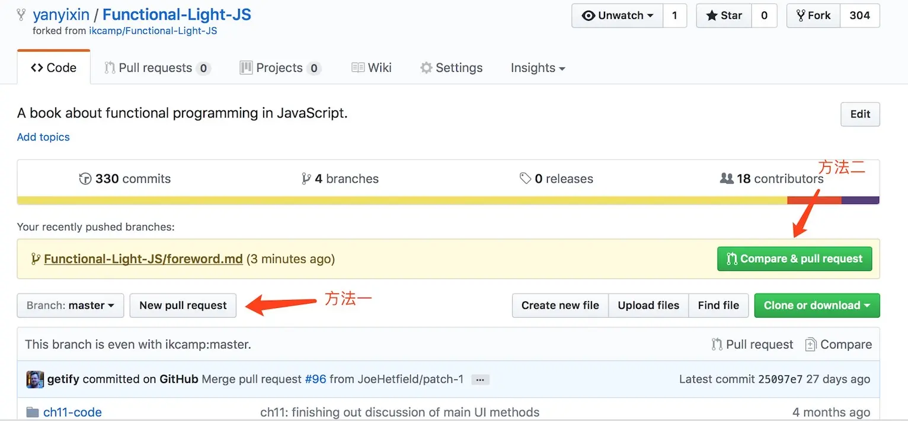Image resolution: width=908 pixels, height=421 pixels.
Task: Click the icon inside Compare & pull request
Action: coord(732,259)
